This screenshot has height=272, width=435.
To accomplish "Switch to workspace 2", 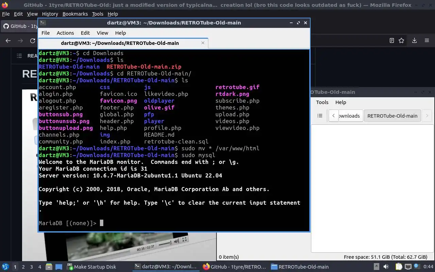I will [23, 267].
